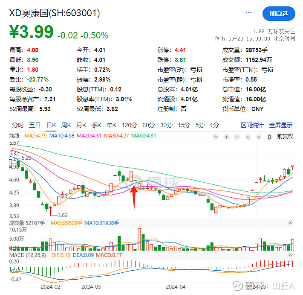Viewport: 303px width, 295px height.
Task: Close the 成交量 volume panel
Action: 290,222
